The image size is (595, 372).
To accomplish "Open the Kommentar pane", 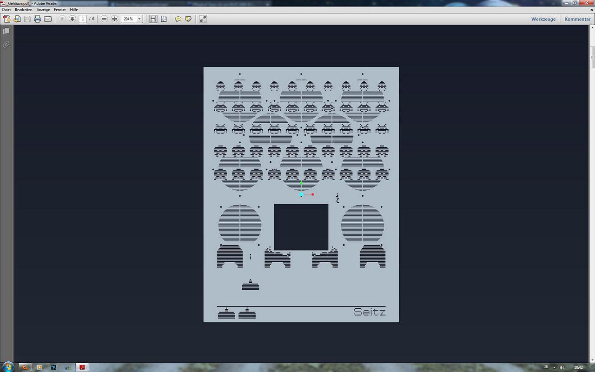I will click(577, 19).
